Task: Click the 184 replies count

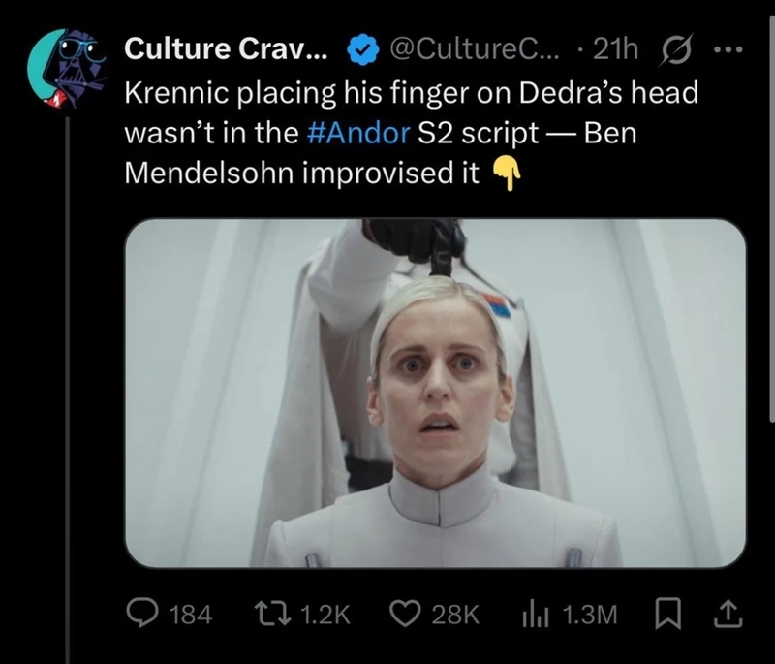Action: point(190,614)
